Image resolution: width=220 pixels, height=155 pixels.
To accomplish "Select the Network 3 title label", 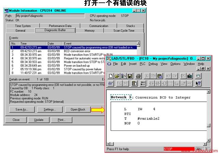I will [x=121, y=97].
